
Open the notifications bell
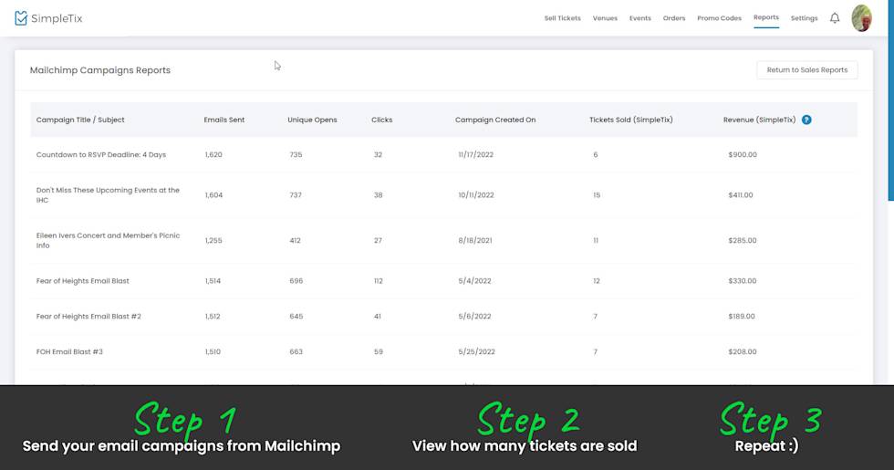pos(834,18)
